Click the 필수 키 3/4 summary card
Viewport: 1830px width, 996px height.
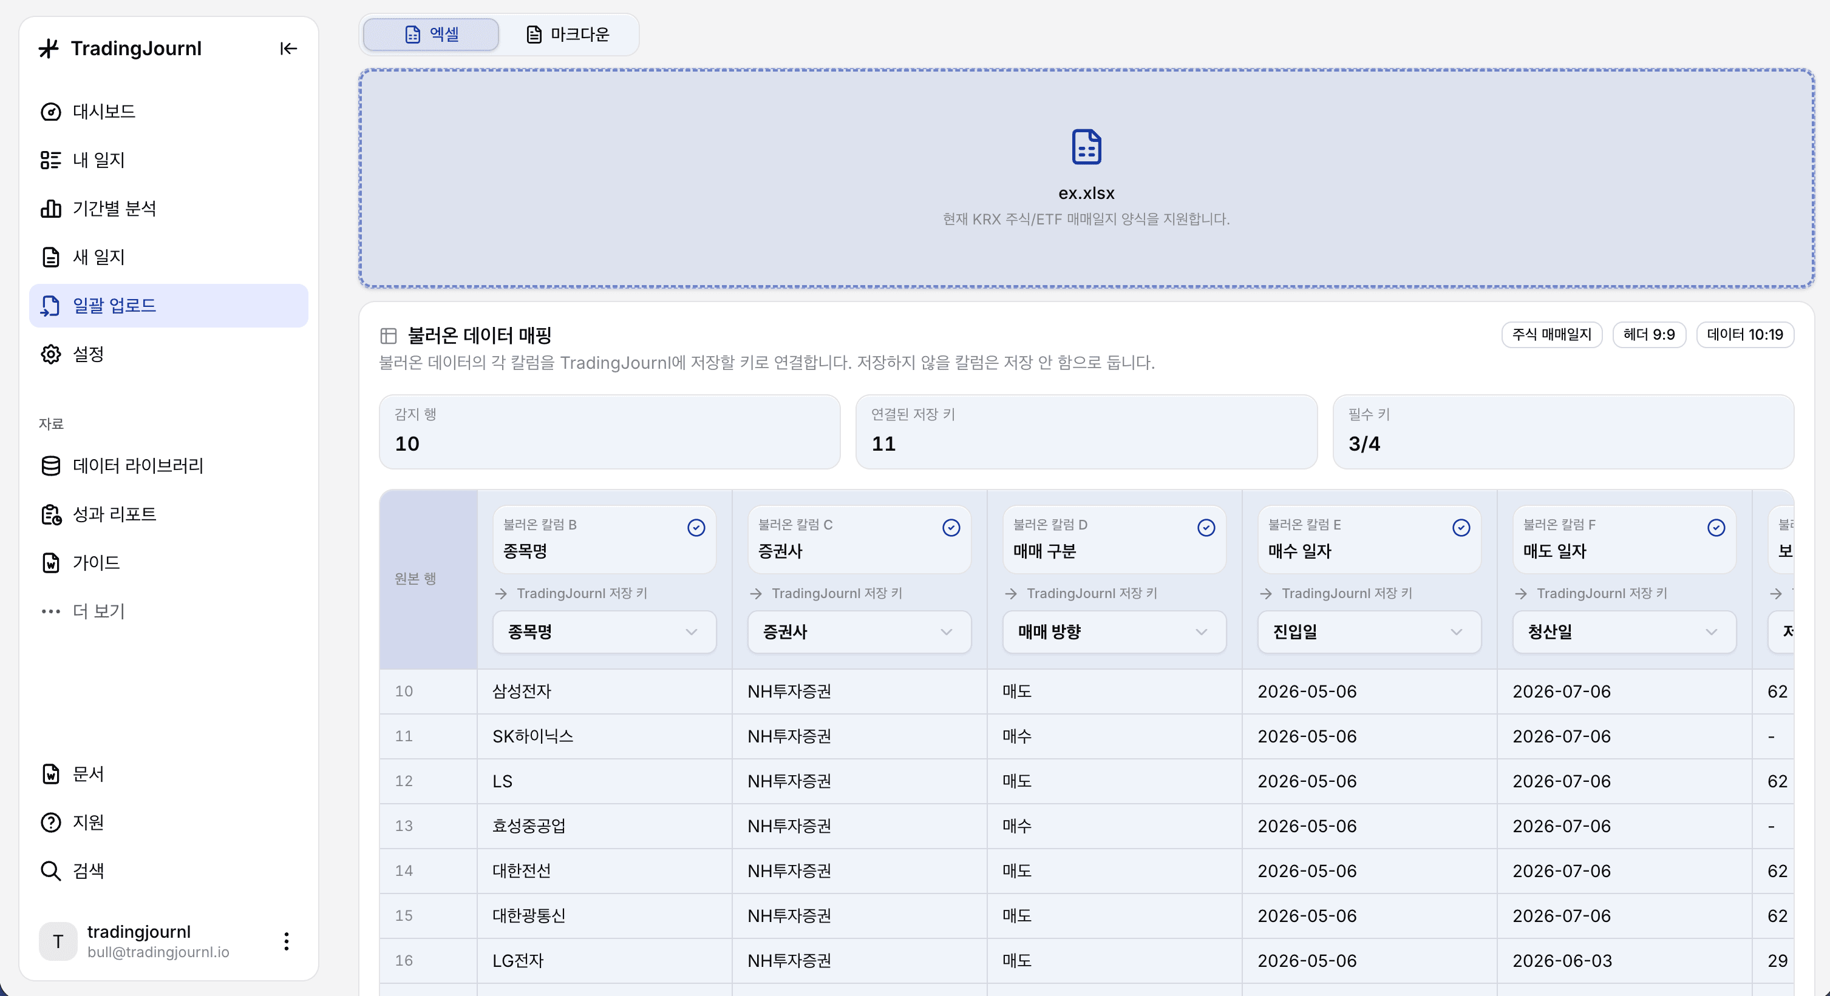click(x=1563, y=432)
